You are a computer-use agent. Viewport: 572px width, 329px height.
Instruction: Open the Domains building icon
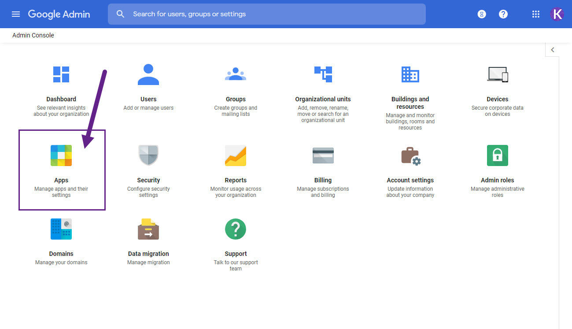coord(61,229)
